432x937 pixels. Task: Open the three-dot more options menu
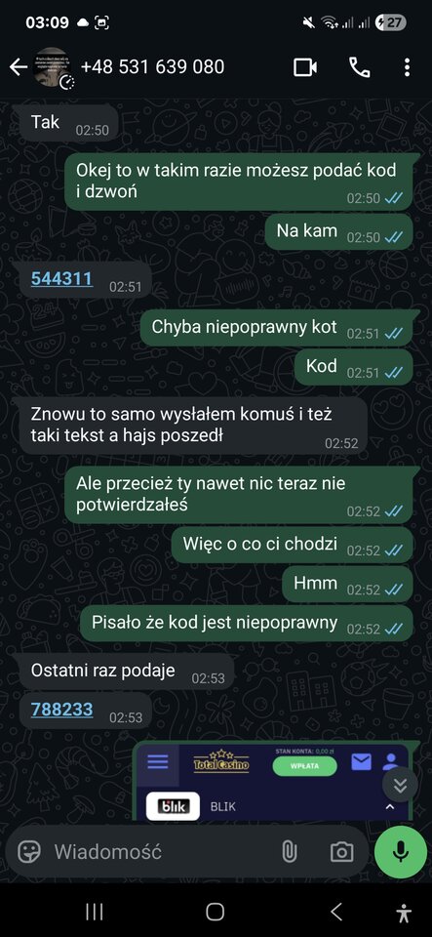coord(407,67)
